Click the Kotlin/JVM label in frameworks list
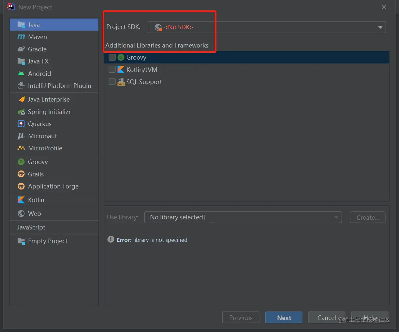This screenshot has height=332, width=399. click(142, 70)
